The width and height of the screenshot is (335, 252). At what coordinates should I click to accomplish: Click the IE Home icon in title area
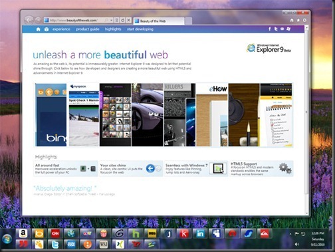tap(292, 20)
